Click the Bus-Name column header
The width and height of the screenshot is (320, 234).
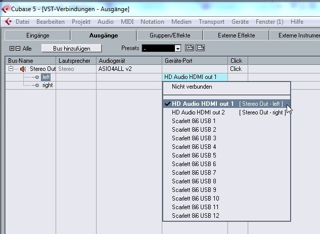pyautogui.click(x=31, y=61)
